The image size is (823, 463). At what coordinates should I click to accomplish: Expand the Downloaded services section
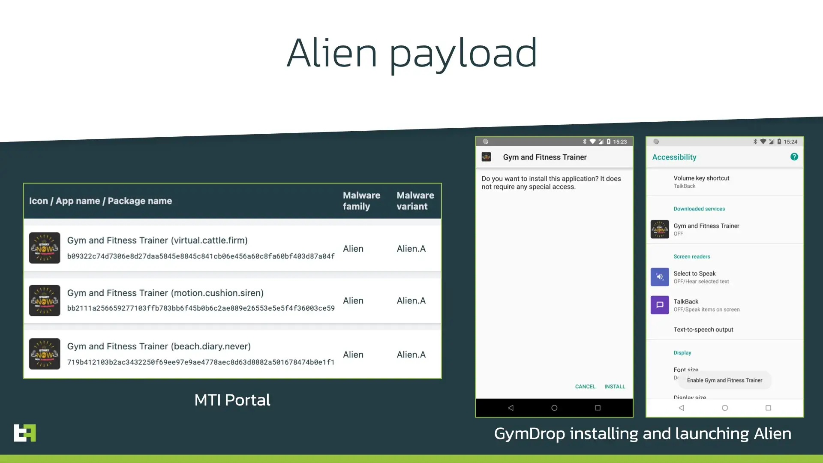[699, 209]
